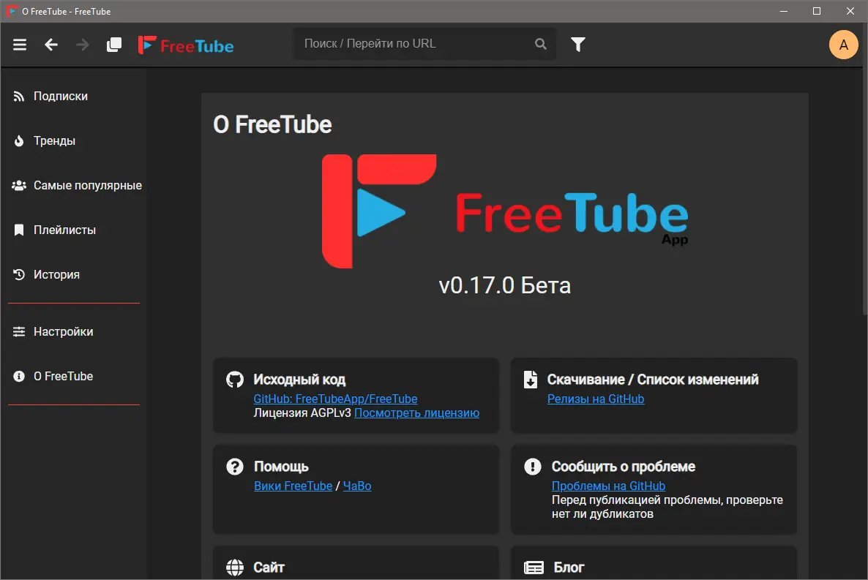The image size is (868, 580).
Task: Click the Лицензия AGPLv3 text
Action: [x=302, y=413]
